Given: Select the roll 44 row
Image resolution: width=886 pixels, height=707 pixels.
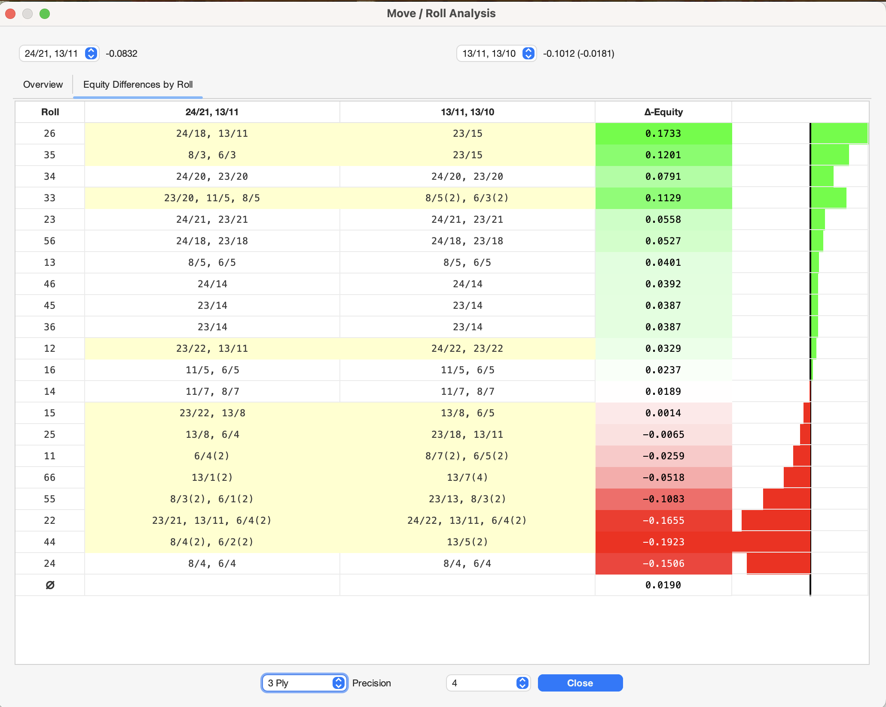Looking at the screenshot, I should [x=50, y=542].
